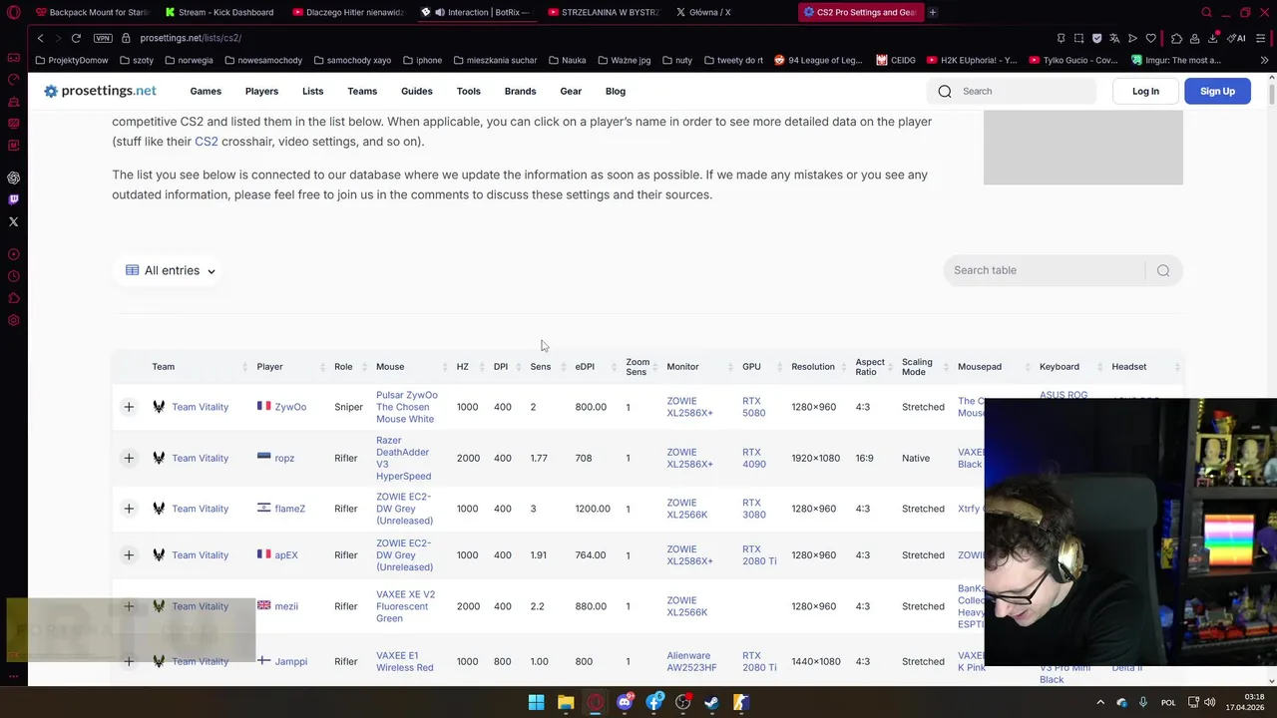
Task: Expand the Jamppi row with plus
Action: 129,661
